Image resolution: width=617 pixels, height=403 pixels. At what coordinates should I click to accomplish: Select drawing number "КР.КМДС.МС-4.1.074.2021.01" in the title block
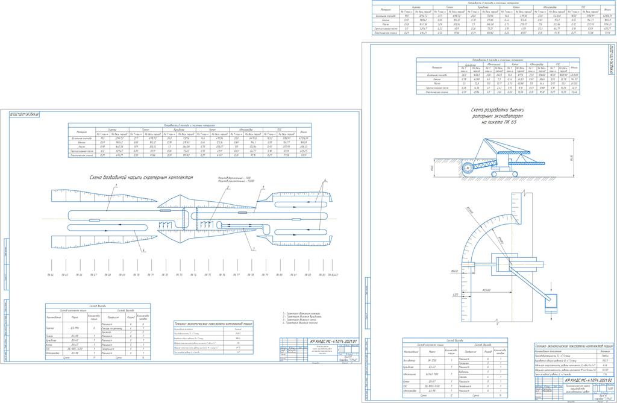pyautogui.click(x=334, y=341)
